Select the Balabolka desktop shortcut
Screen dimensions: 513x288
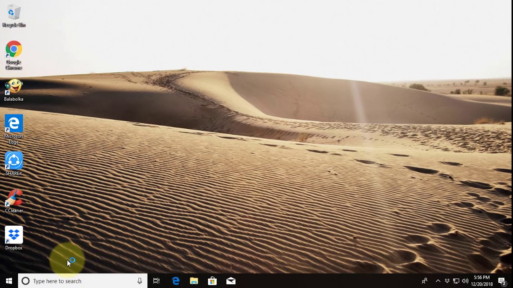tap(14, 90)
